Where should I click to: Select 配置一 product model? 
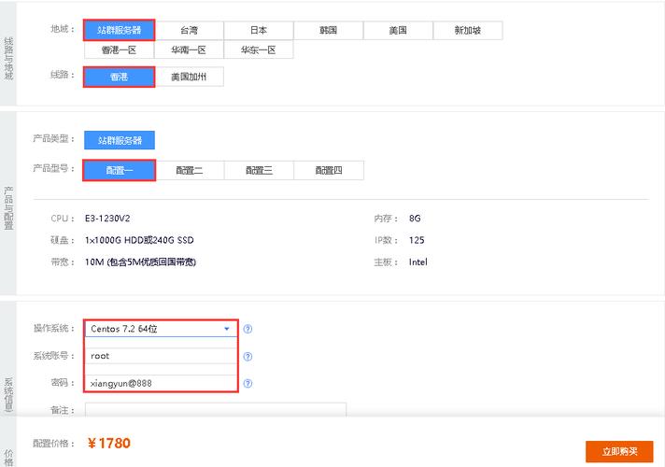[120, 170]
